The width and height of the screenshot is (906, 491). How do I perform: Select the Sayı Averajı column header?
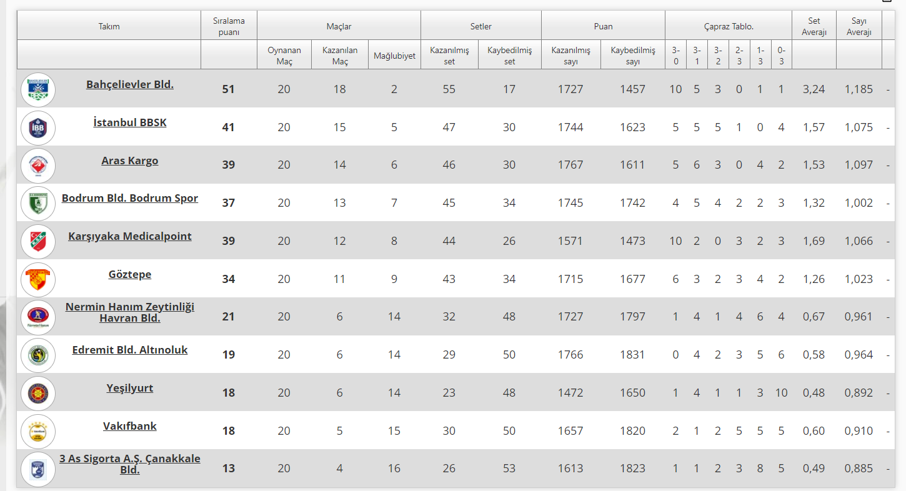pyautogui.click(x=859, y=26)
